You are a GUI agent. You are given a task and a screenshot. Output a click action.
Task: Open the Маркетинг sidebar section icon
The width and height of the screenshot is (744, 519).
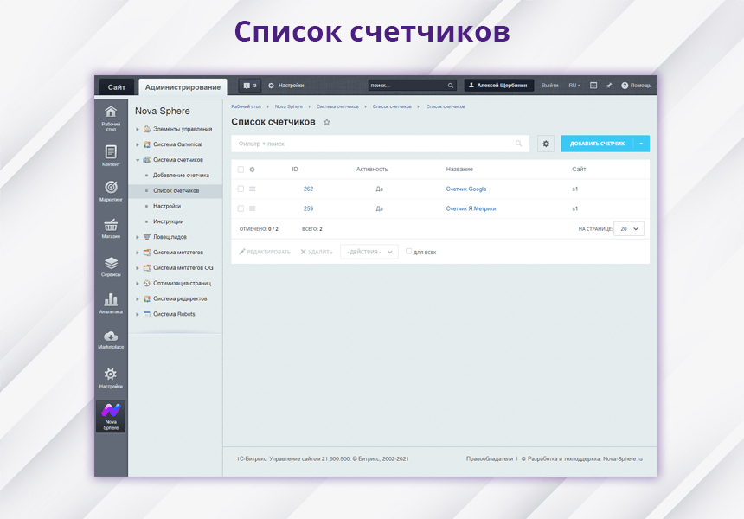coord(110,186)
